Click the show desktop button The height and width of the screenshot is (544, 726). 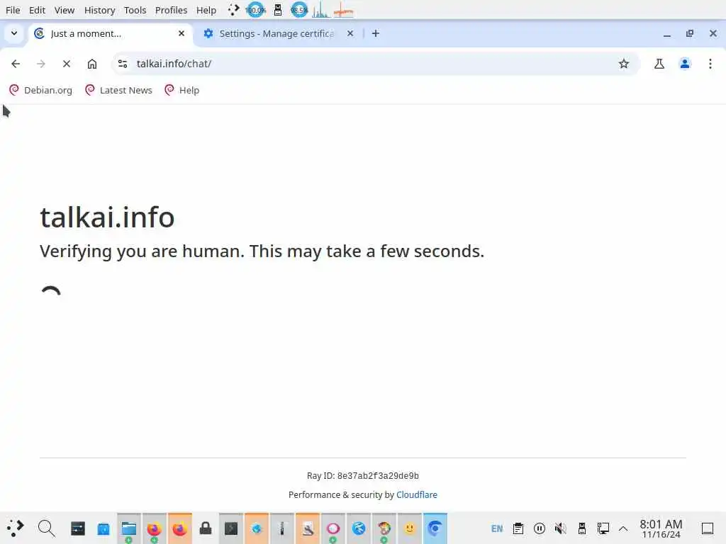(x=708, y=528)
